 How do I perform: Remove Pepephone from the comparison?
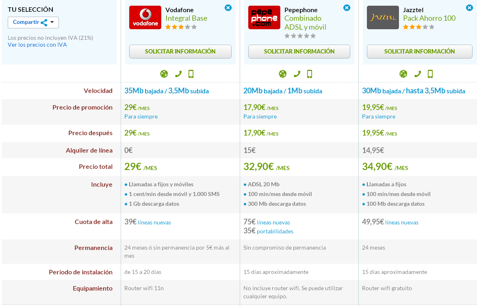click(x=347, y=8)
